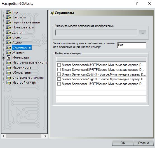Open Системные утилиты settings
This screenshot has width=155, height=148.
tap(28, 77)
